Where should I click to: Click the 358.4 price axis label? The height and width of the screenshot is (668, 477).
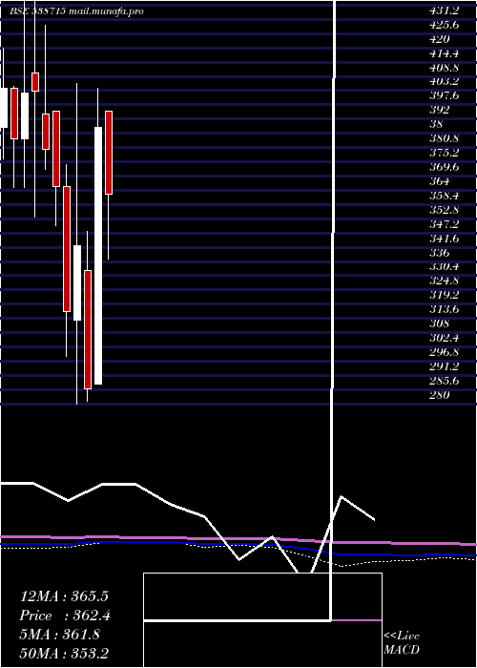click(x=444, y=196)
